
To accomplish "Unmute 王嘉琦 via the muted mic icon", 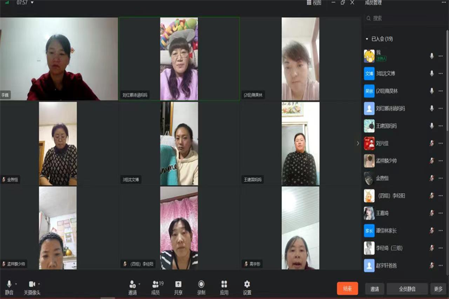I will pyautogui.click(x=432, y=213).
